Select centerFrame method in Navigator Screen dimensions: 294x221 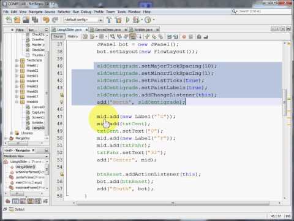[x=30, y=177]
